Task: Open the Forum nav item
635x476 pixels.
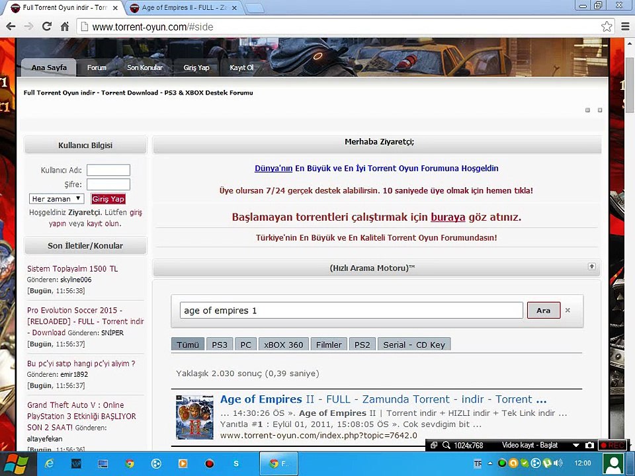Action: pyautogui.click(x=97, y=67)
